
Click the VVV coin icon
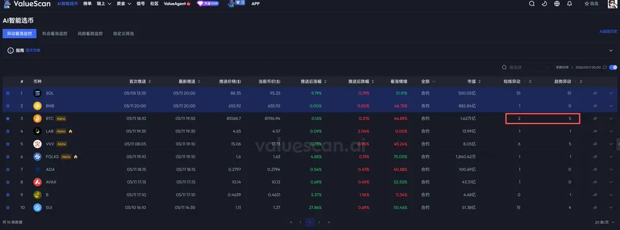click(37, 144)
